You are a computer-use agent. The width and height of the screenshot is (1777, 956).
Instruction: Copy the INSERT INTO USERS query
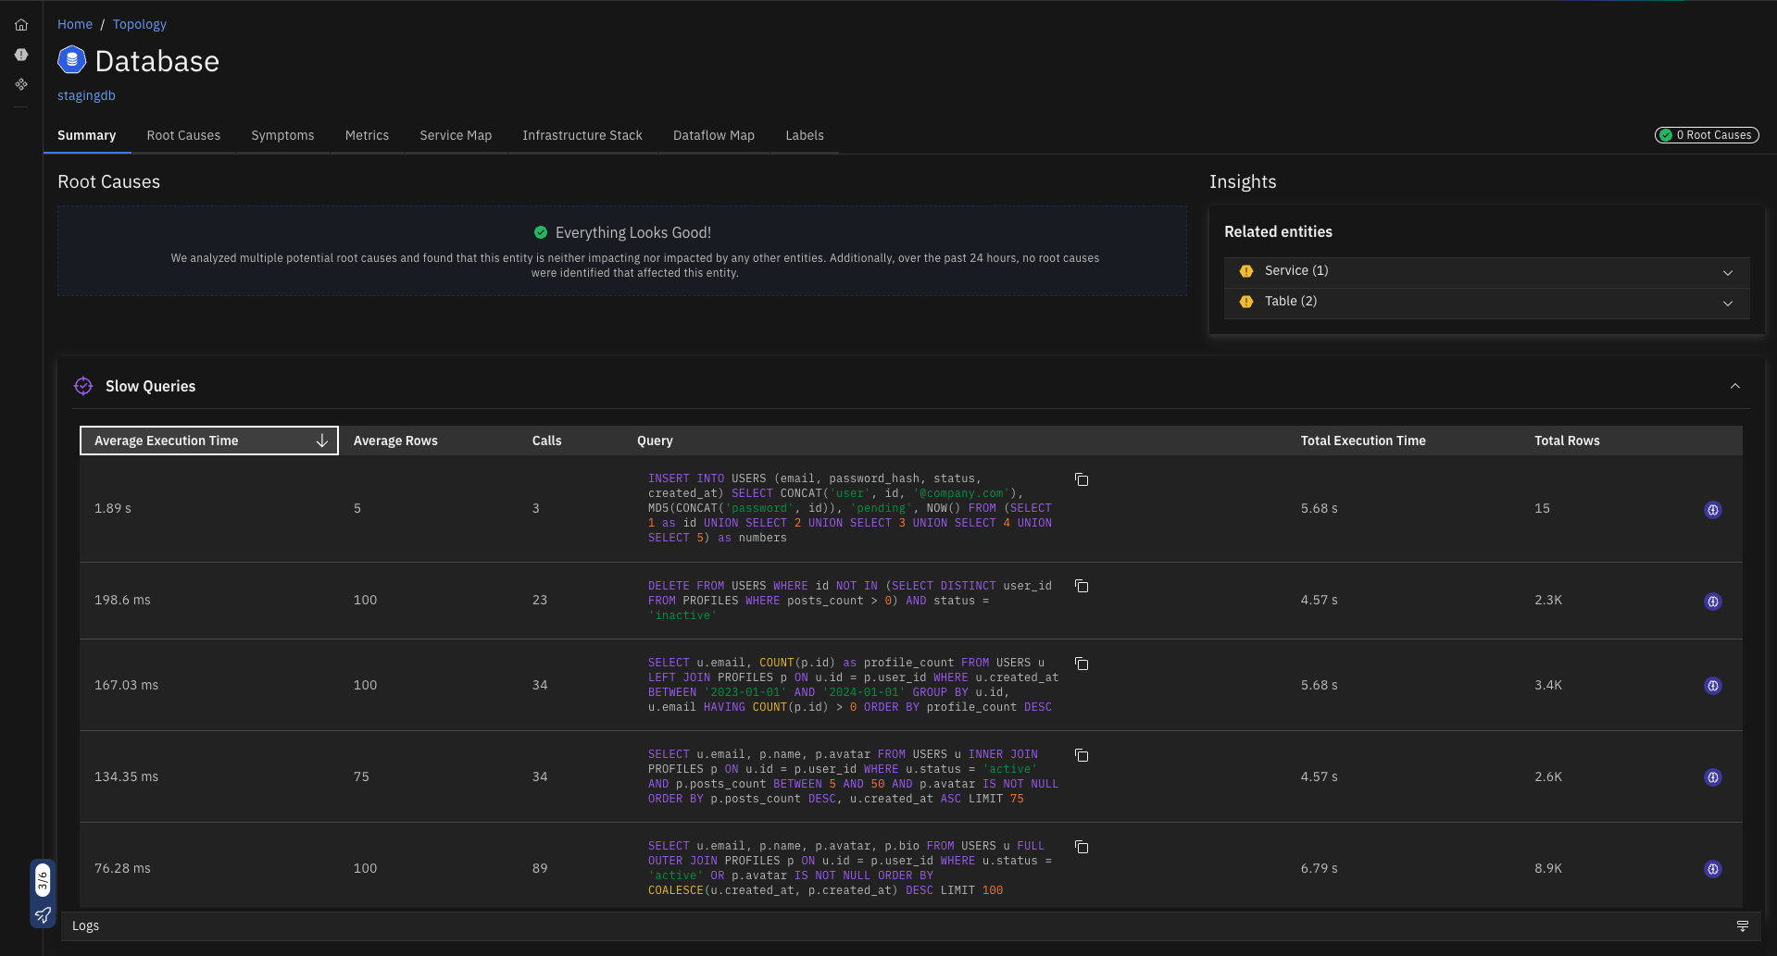pos(1081,479)
